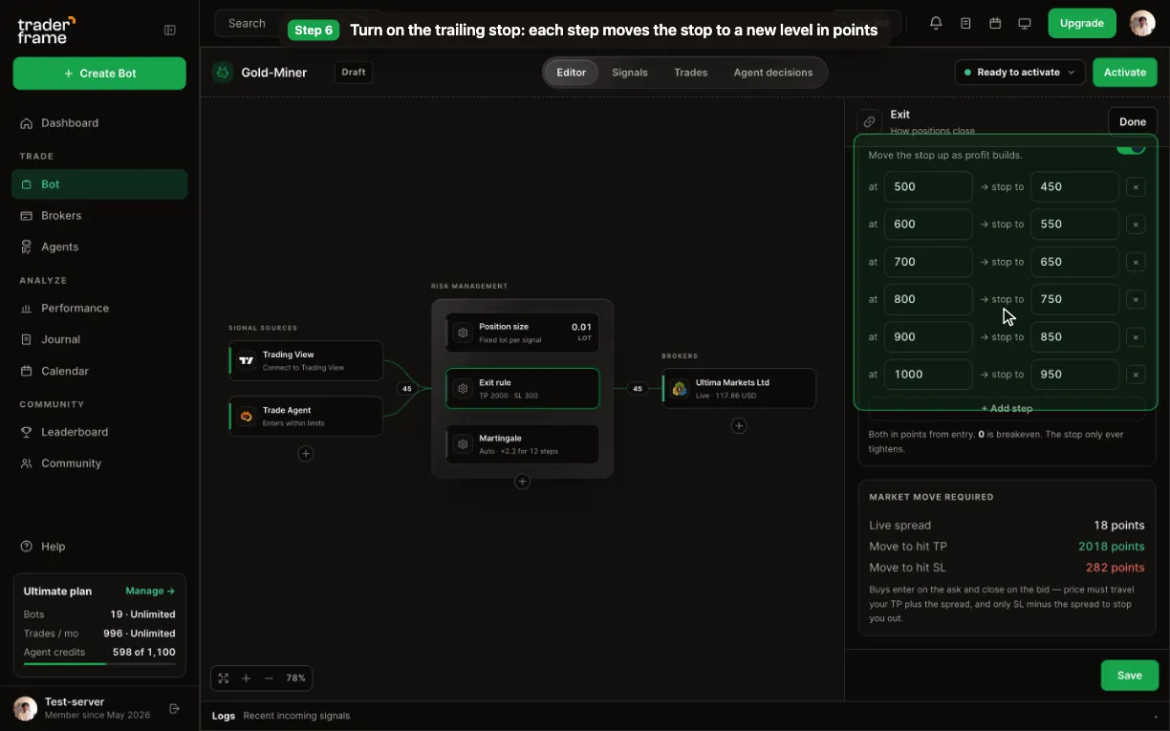Image resolution: width=1170 pixels, height=731 pixels.
Task: Click the Ultima Markets broker icon
Action: 680,389
